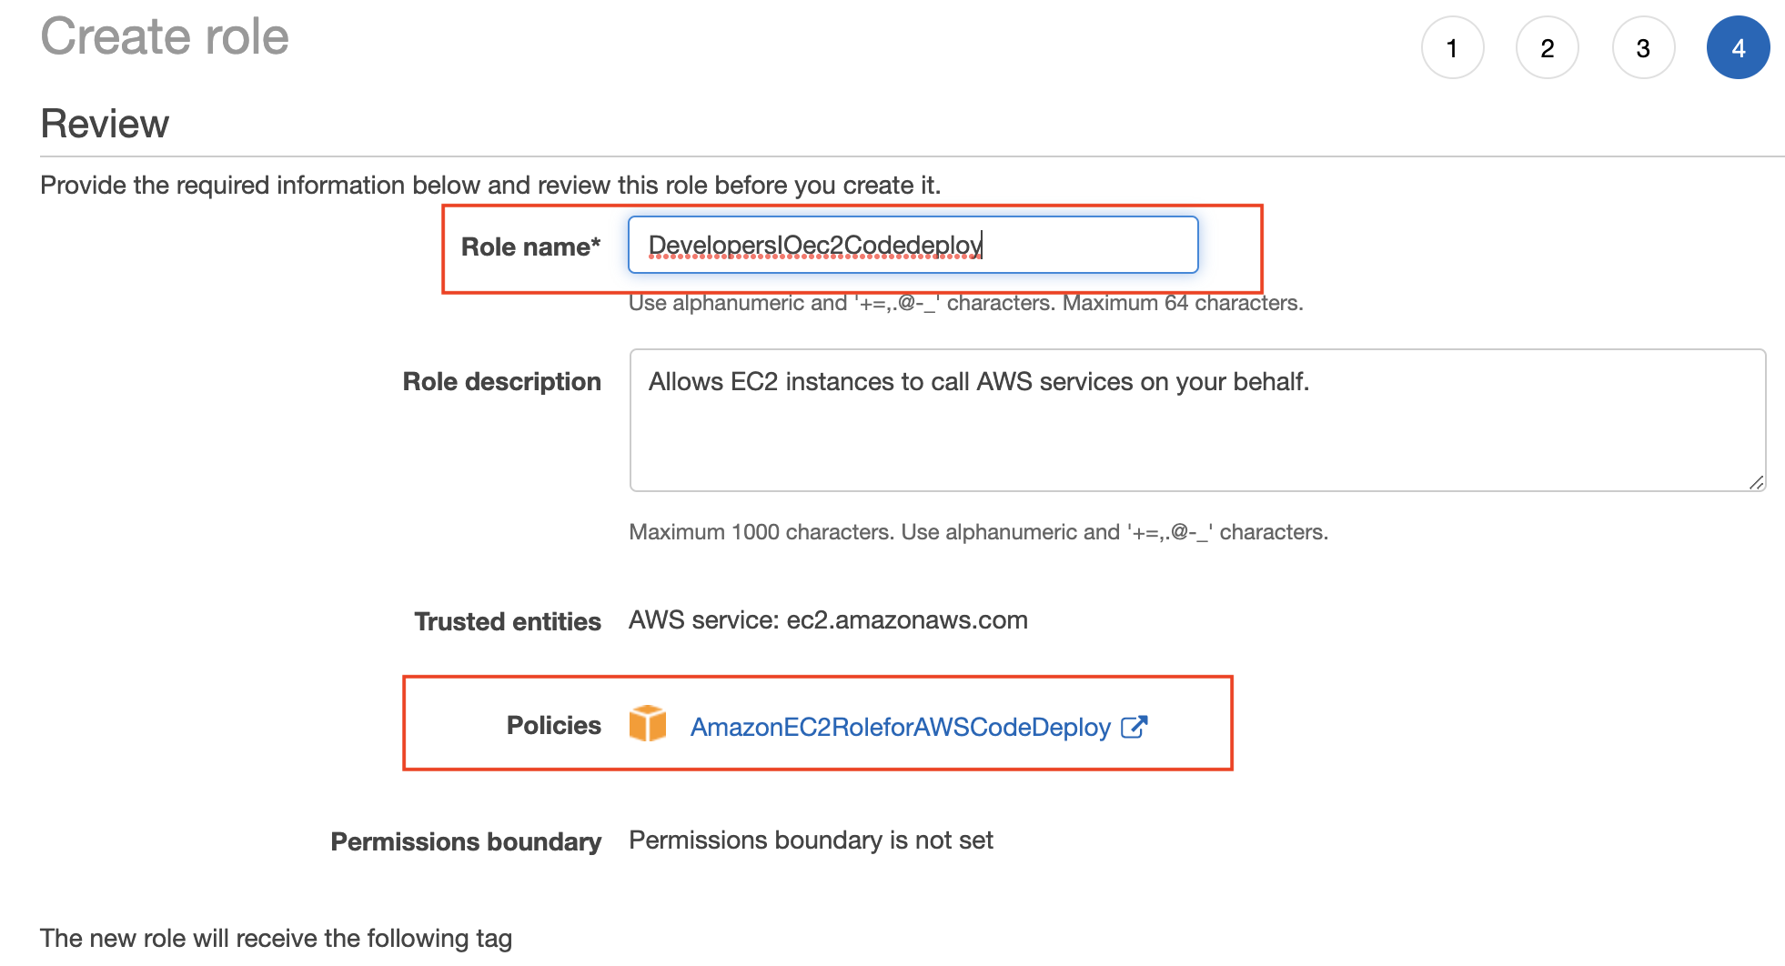Click the Create role page title

[x=165, y=36]
